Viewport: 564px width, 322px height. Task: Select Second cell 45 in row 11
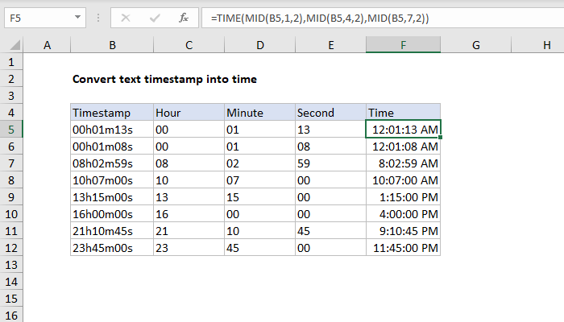[330, 231]
